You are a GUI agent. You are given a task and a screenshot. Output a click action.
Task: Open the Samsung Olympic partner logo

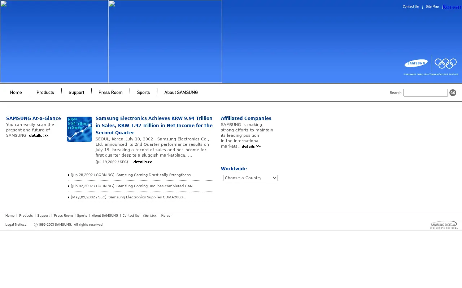[431, 65]
